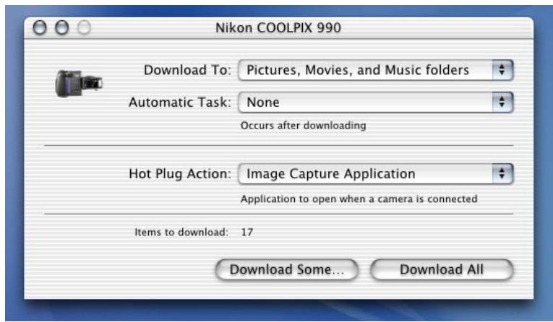This screenshot has height=322, width=553.
Task: Click the Download Some... button
Action: (287, 270)
